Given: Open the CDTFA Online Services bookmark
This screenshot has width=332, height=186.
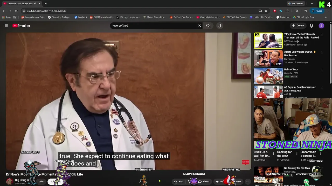Looking at the screenshot, I should pyautogui.click(x=235, y=17).
